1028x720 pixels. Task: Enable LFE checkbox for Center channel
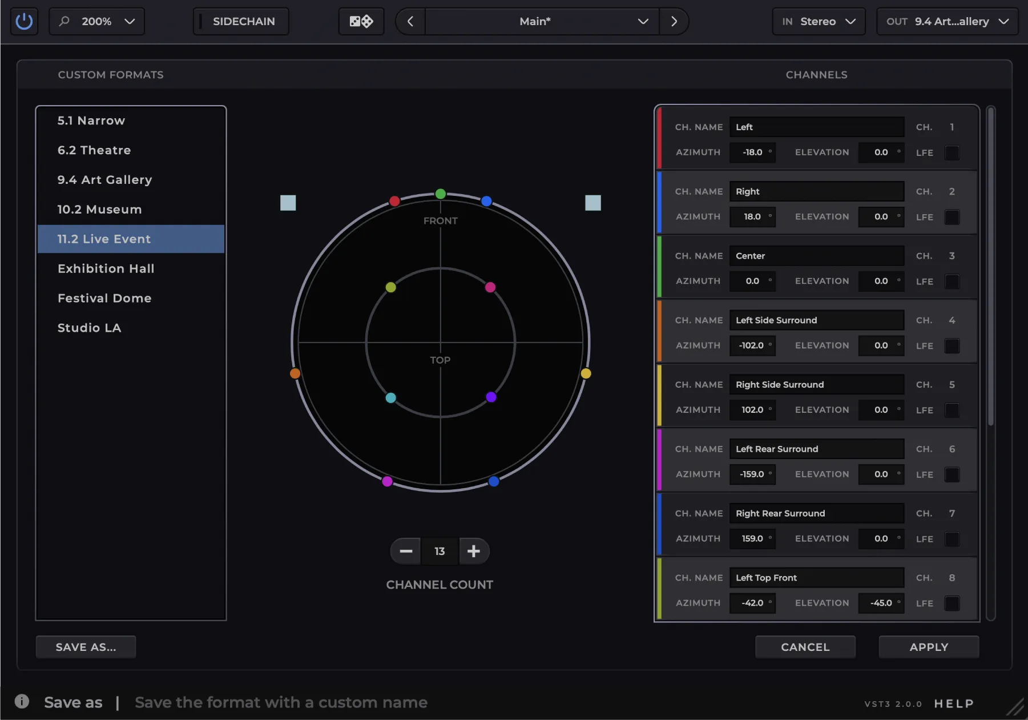pos(952,281)
